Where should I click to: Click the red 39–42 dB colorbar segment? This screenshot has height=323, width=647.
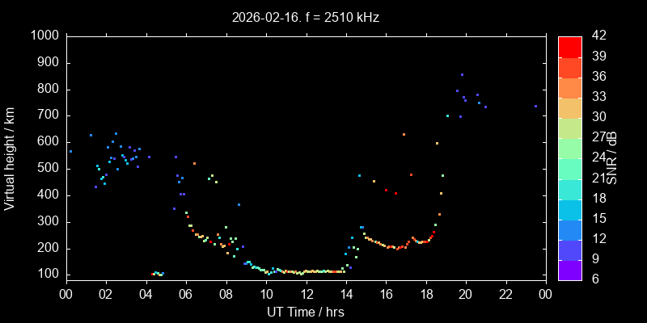(x=570, y=46)
